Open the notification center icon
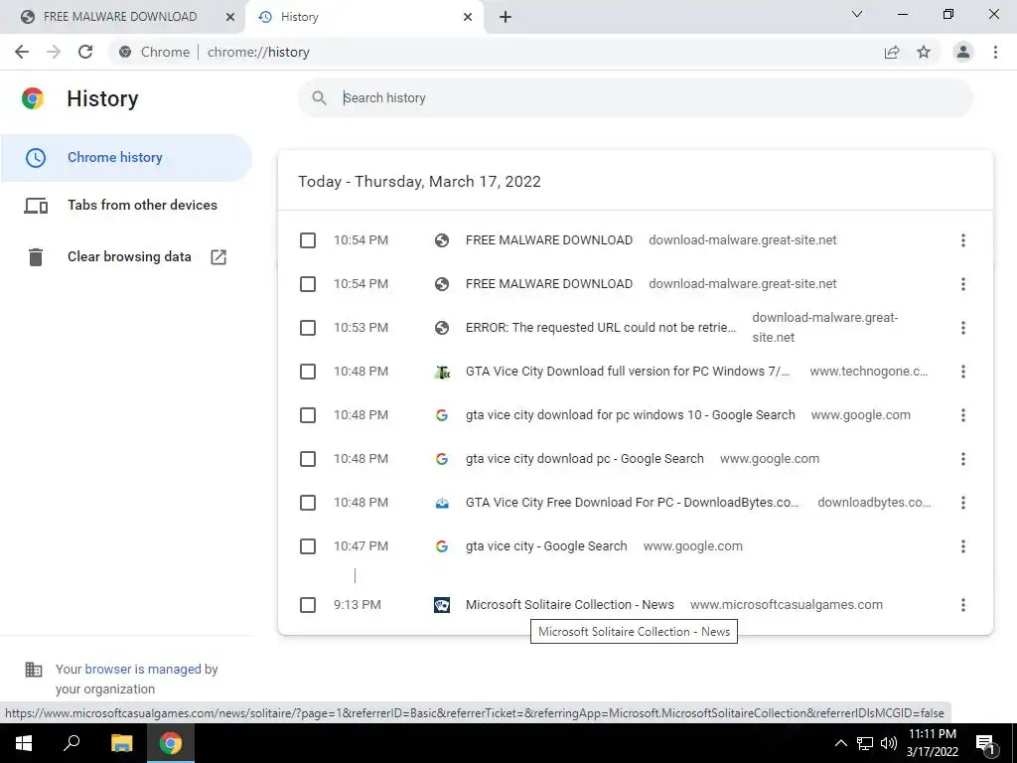Screen dimensions: 1017x763 point(986,743)
